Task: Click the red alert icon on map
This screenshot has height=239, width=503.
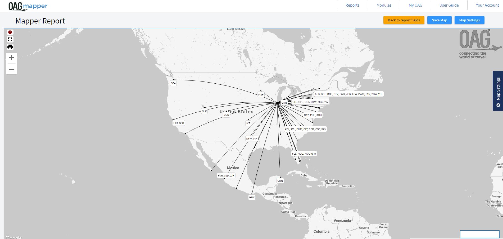Action: (x=10, y=32)
